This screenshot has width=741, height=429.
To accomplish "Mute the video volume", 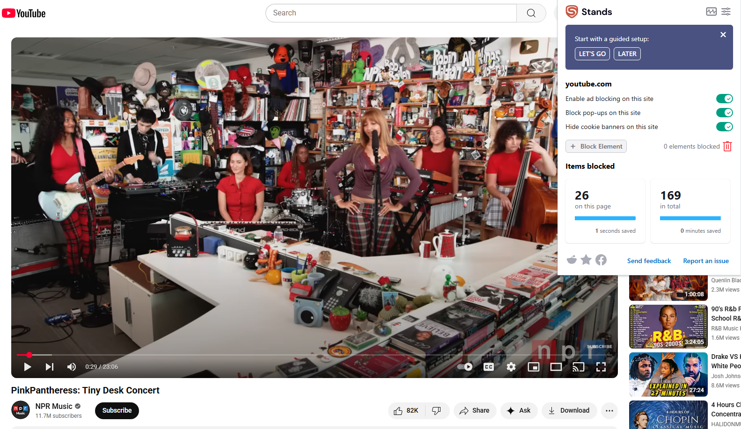I will click(x=71, y=367).
